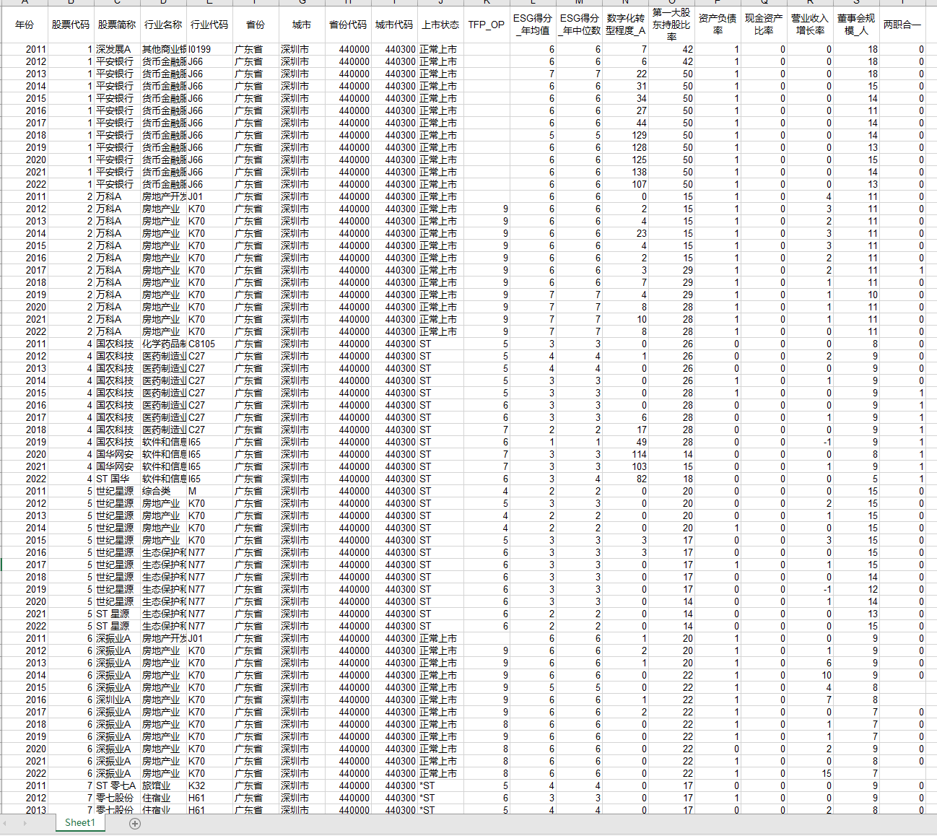937x836 pixels.
Task: Click the industry code cell M
Action: 209,491
